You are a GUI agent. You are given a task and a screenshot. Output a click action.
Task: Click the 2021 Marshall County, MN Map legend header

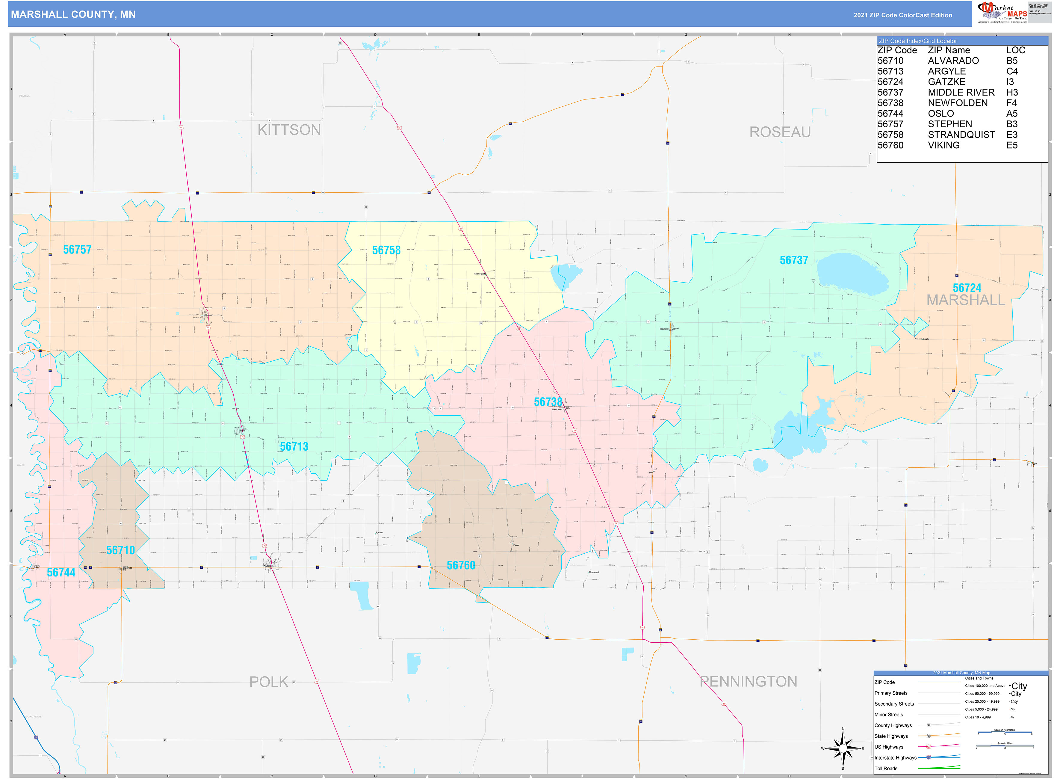(x=961, y=673)
